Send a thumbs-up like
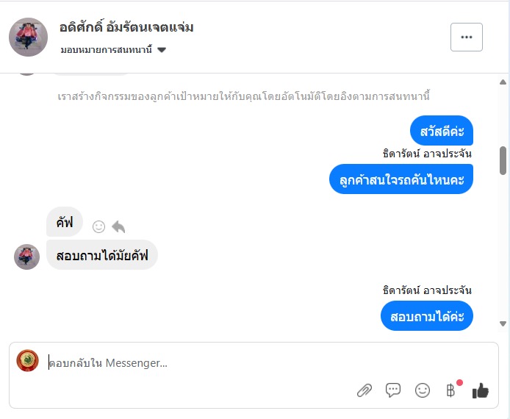The image size is (510, 419). [481, 390]
